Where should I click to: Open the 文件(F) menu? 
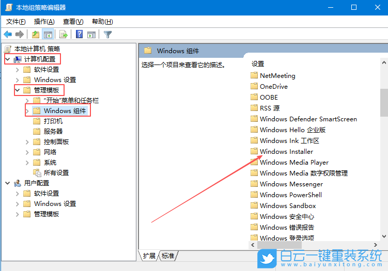point(15,22)
